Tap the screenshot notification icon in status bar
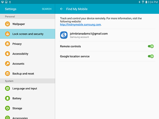Screen dimensions: 159x119 pyautogui.click(x=6, y=2)
